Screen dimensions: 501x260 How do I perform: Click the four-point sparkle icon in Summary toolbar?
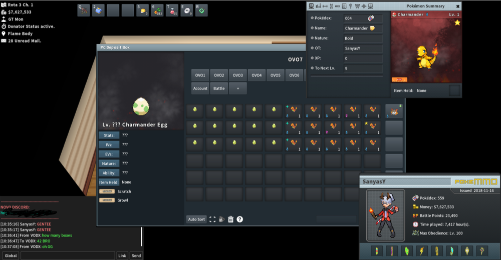tap(364, 6)
